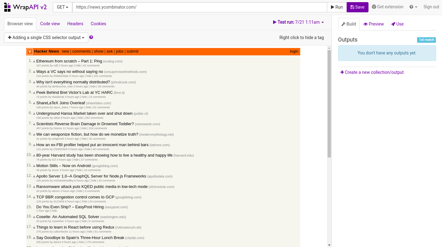Click upvote arrow for Motion Stills story
Screen dimensions: 442x247
[x=34, y=166]
